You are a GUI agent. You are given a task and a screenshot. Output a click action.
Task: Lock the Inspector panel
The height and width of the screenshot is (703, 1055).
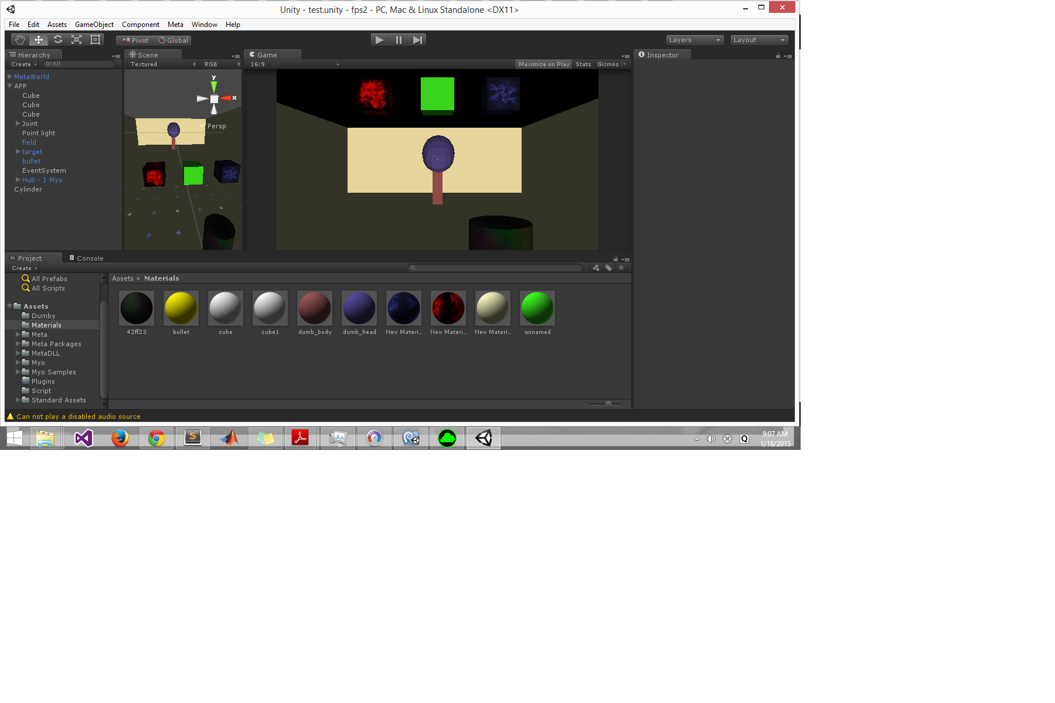(778, 56)
